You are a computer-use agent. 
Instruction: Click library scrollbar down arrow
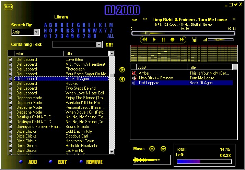[112, 152]
